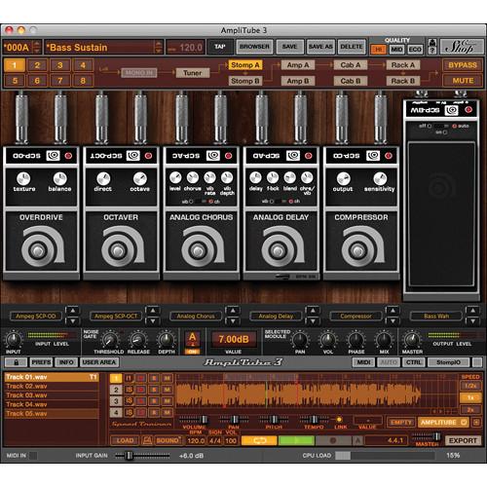Click the BROWSER button
Viewport: 487px width, 487px height.
[254, 47]
